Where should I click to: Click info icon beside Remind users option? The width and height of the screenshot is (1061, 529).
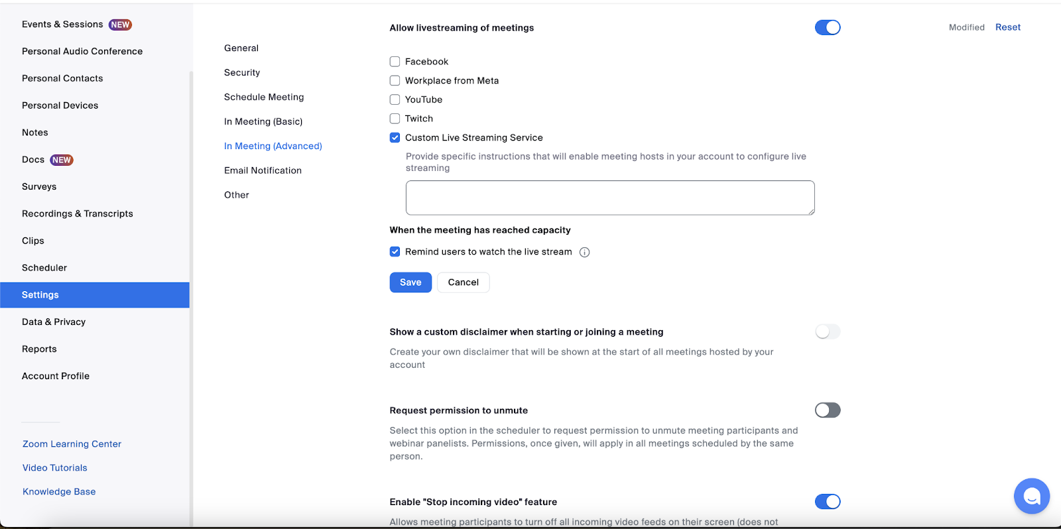coord(584,252)
